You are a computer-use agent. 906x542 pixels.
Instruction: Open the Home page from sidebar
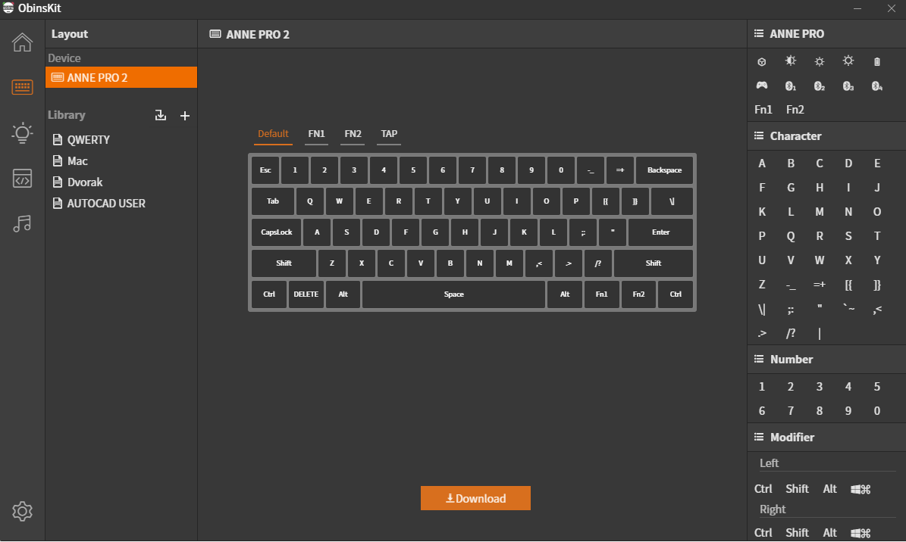click(x=22, y=42)
